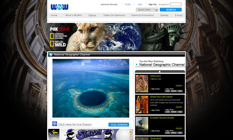Image resolution: width=233 pixels, height=140 pixels.
Task: Open Events & Promotions menu
Action: click(142, 15)
